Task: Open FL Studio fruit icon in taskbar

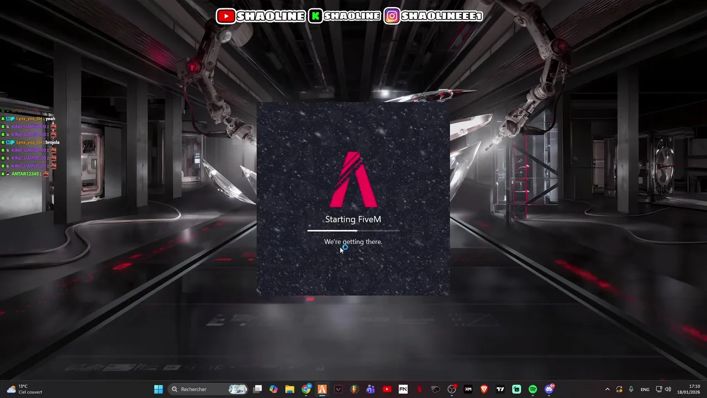Action: point(354,389)
